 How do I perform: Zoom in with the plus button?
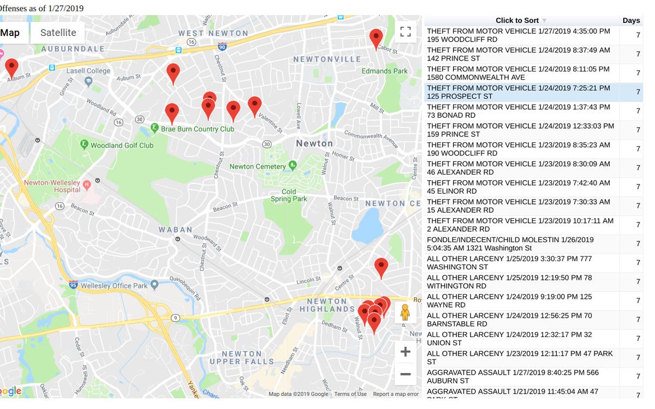(x=405, y=352)
